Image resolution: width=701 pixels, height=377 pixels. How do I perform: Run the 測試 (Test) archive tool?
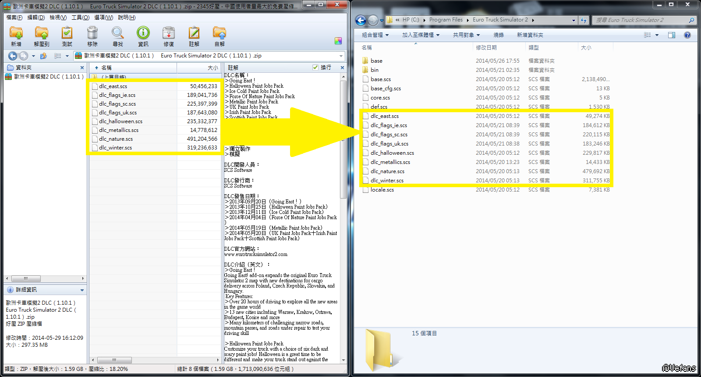[67, 36]
